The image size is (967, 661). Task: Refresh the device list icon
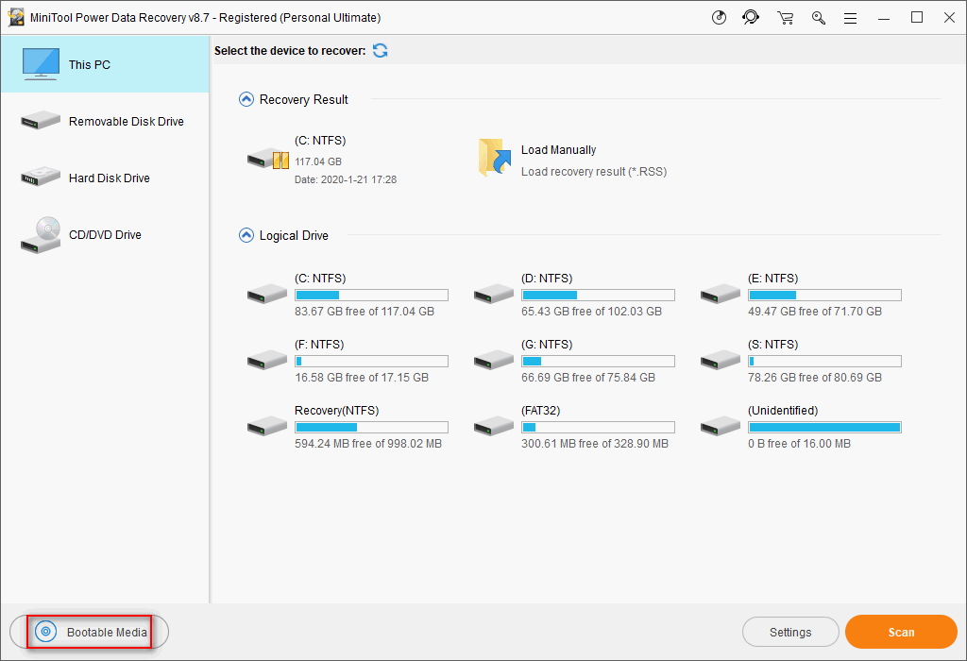381,51
